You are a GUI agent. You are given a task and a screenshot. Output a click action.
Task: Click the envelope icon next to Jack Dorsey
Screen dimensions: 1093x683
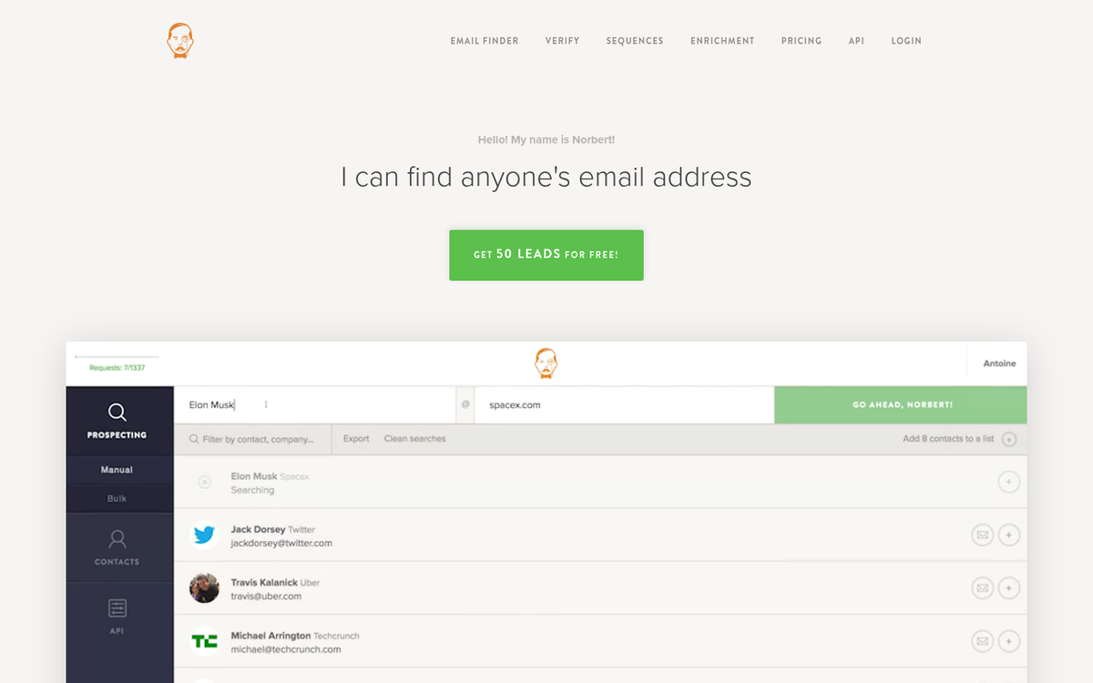[982, 535]
